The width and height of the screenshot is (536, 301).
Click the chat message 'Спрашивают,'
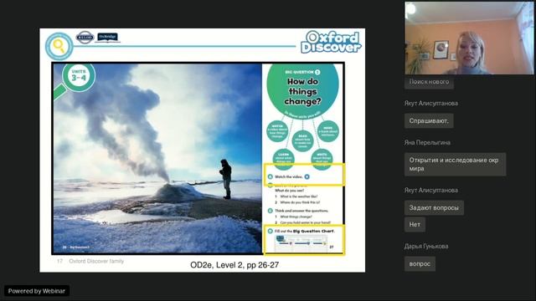pyautogui.click(x=429, y=120)
